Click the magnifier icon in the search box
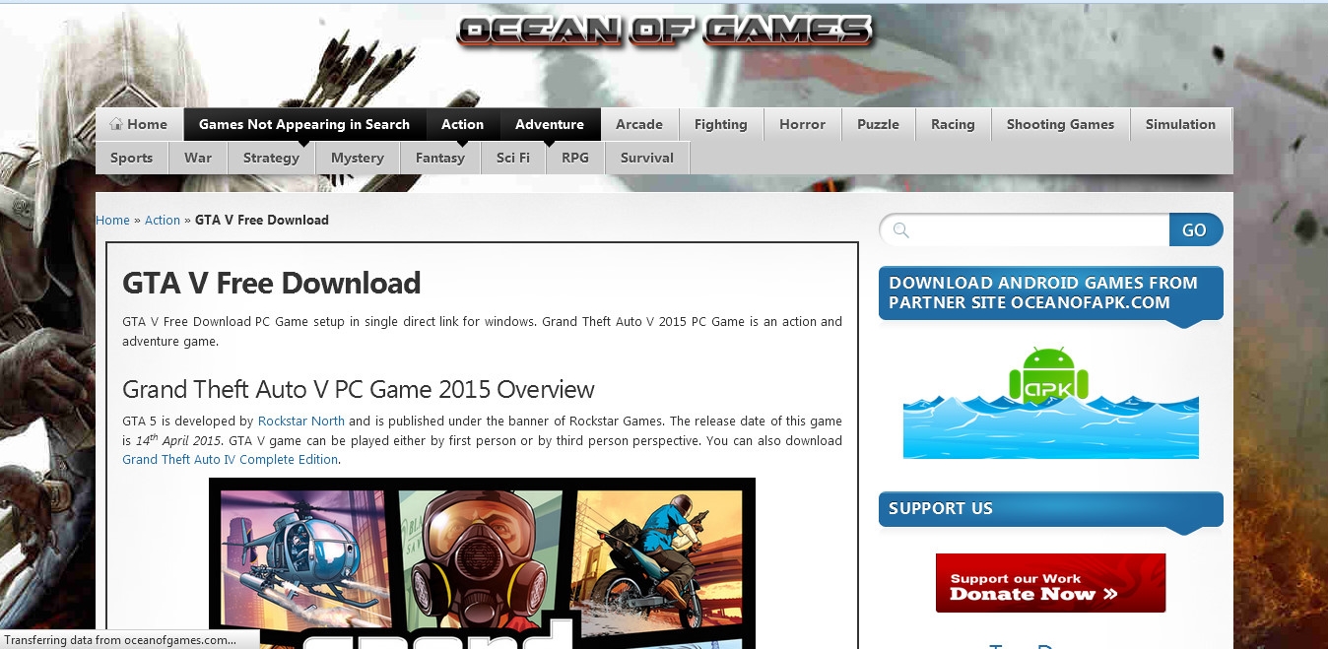The height and width of the screenshot is (649, 1328). click(x=899, y=229)
